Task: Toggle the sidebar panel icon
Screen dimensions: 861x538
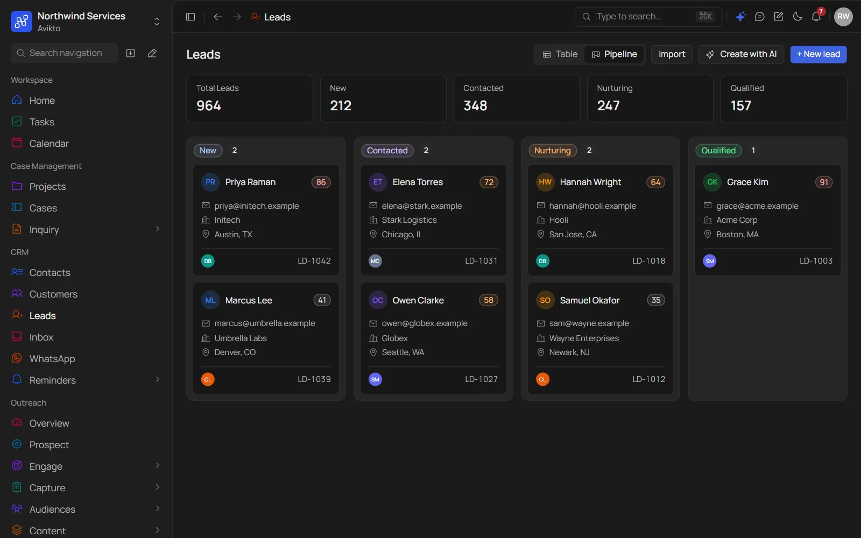Action: [x=190, y=17]
